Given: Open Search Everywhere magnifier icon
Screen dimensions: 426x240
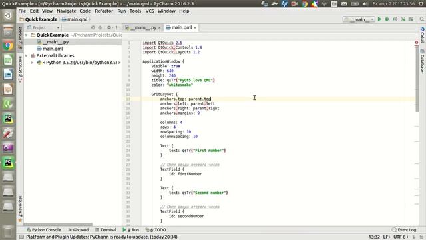Looking at the screenshot, I should (421, 19).
